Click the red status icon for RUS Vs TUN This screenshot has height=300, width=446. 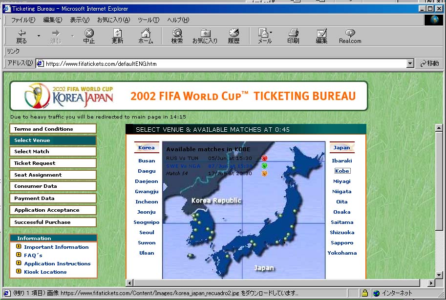pyautogui.click(x=265, y=158)
